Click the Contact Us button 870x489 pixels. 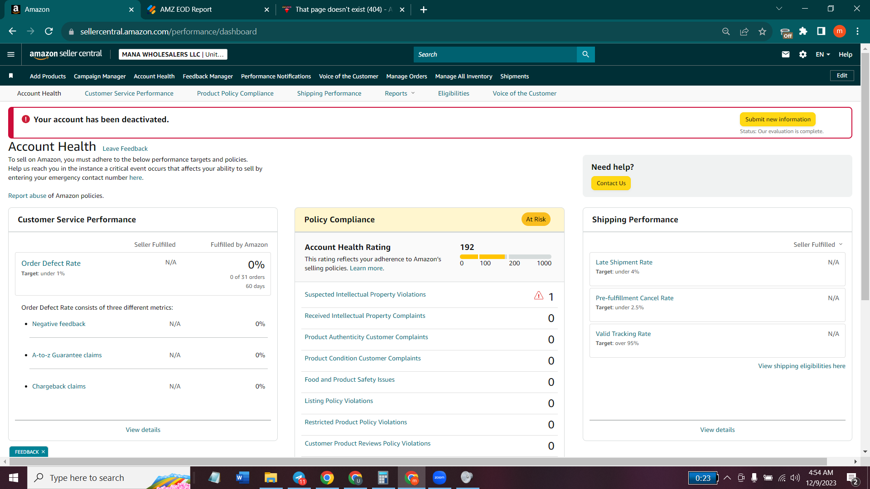[611, 183]
